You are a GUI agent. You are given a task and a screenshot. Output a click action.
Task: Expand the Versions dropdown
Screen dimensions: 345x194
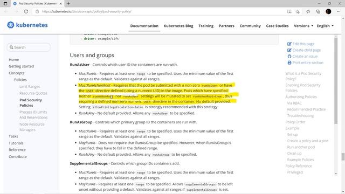303,26
